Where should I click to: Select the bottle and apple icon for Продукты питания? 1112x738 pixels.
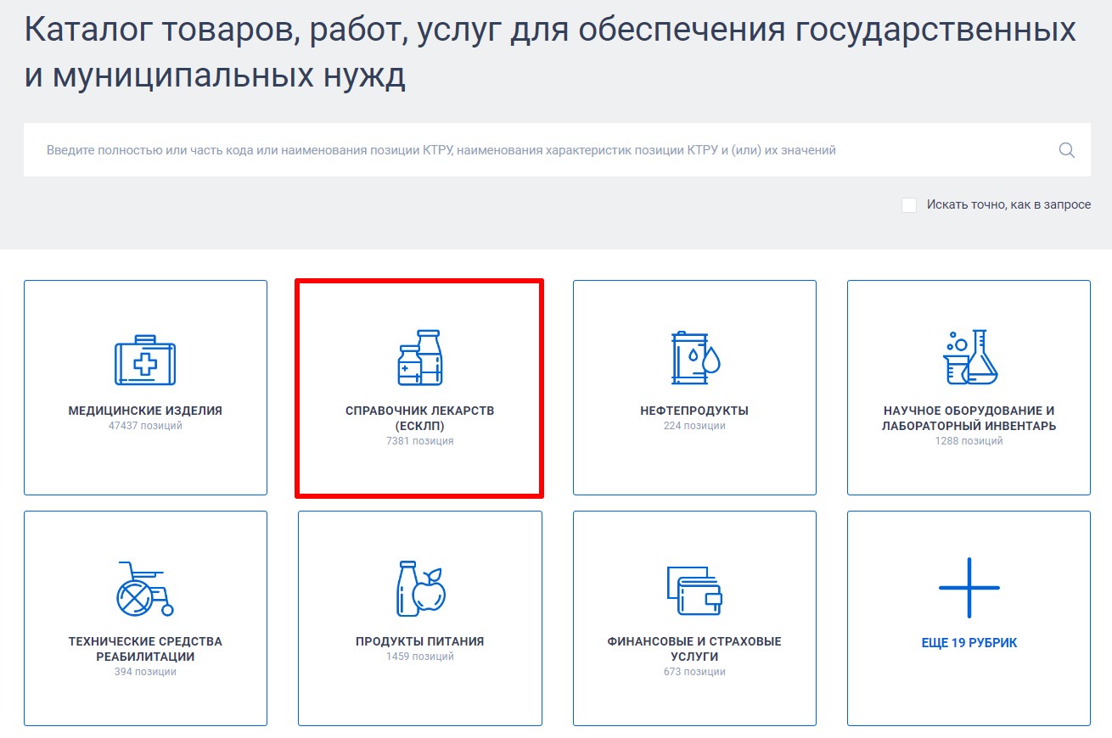pyautogui.click(x=418, y=587)
